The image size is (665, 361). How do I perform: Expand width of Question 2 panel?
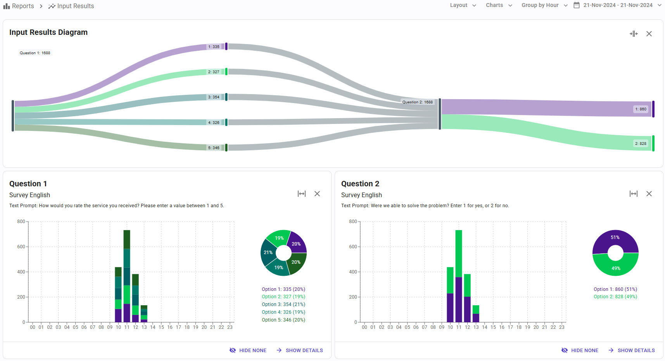[x=634, y=194]
